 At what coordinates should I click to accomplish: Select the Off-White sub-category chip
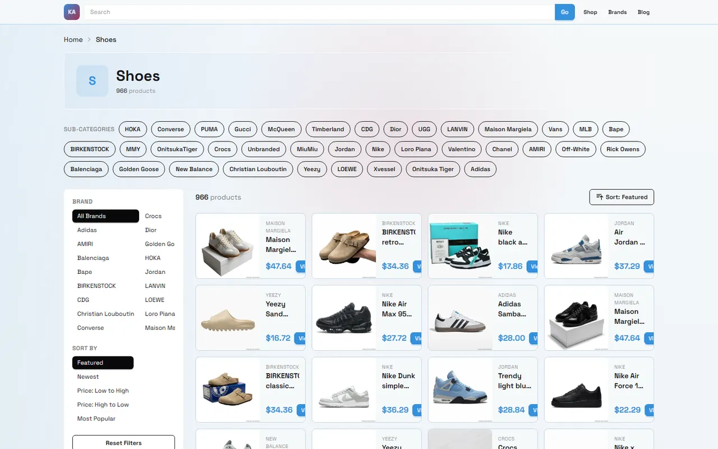pos(576,149)
